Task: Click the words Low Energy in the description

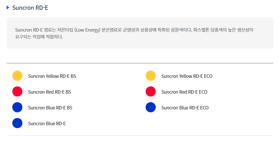Action: click(87, 30)
